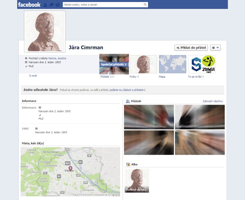This screenshot has width=245, height=200.
Task: Click the 'Mapa' link
Action: [x=162, y=77]
